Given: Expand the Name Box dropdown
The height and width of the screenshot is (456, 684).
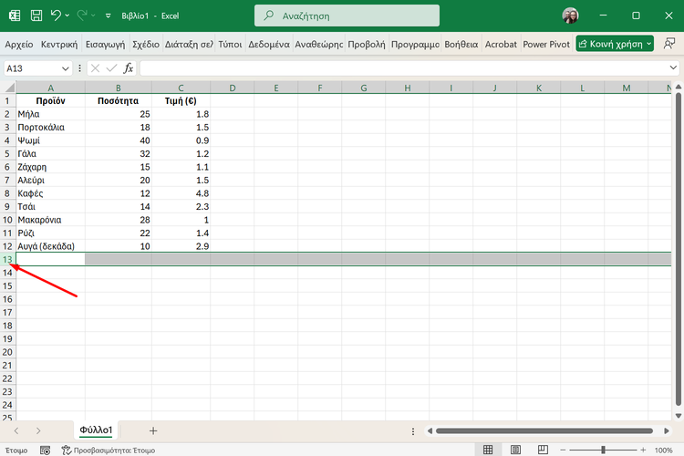Looking at the screenshot, I should click(x=65, y=68).
